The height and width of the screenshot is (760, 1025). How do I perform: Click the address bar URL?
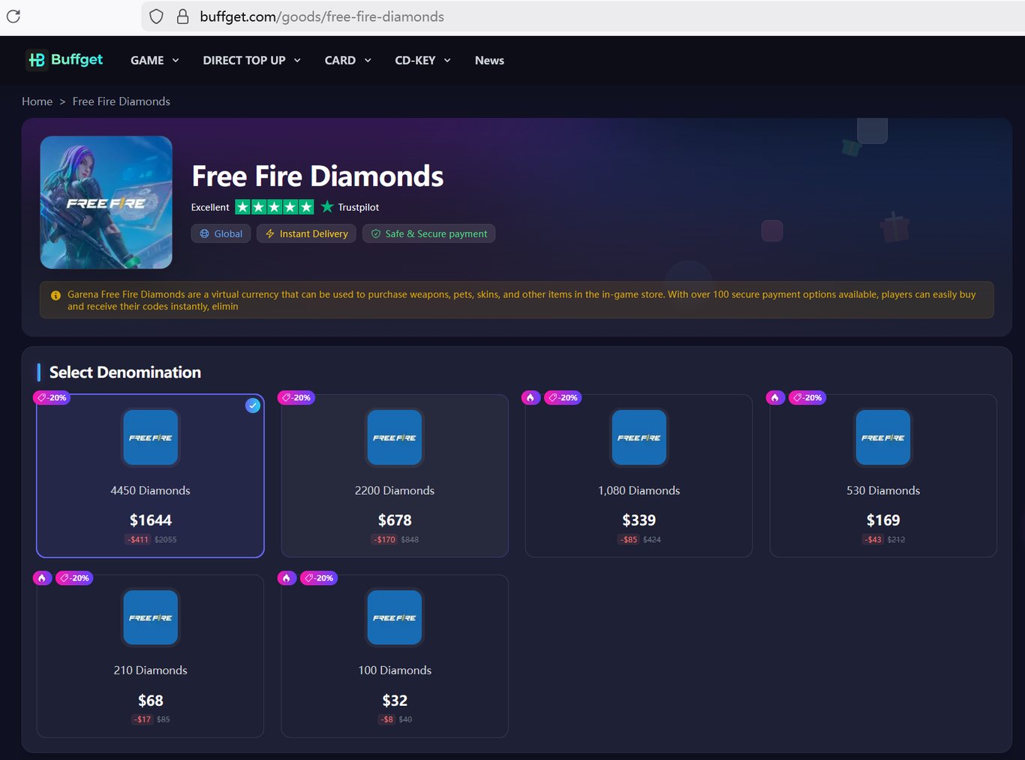pos(322,17)
